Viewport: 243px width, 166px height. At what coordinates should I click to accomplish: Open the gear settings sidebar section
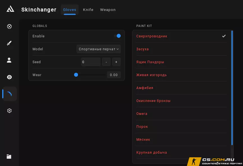[9, 111]
